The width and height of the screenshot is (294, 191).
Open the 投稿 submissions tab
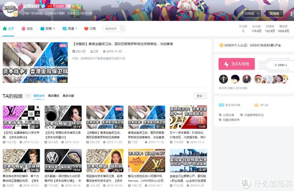tap(48, 29)
